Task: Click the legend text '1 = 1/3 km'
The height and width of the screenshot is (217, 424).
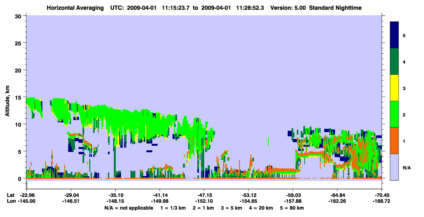Action: tap(173, 208)
